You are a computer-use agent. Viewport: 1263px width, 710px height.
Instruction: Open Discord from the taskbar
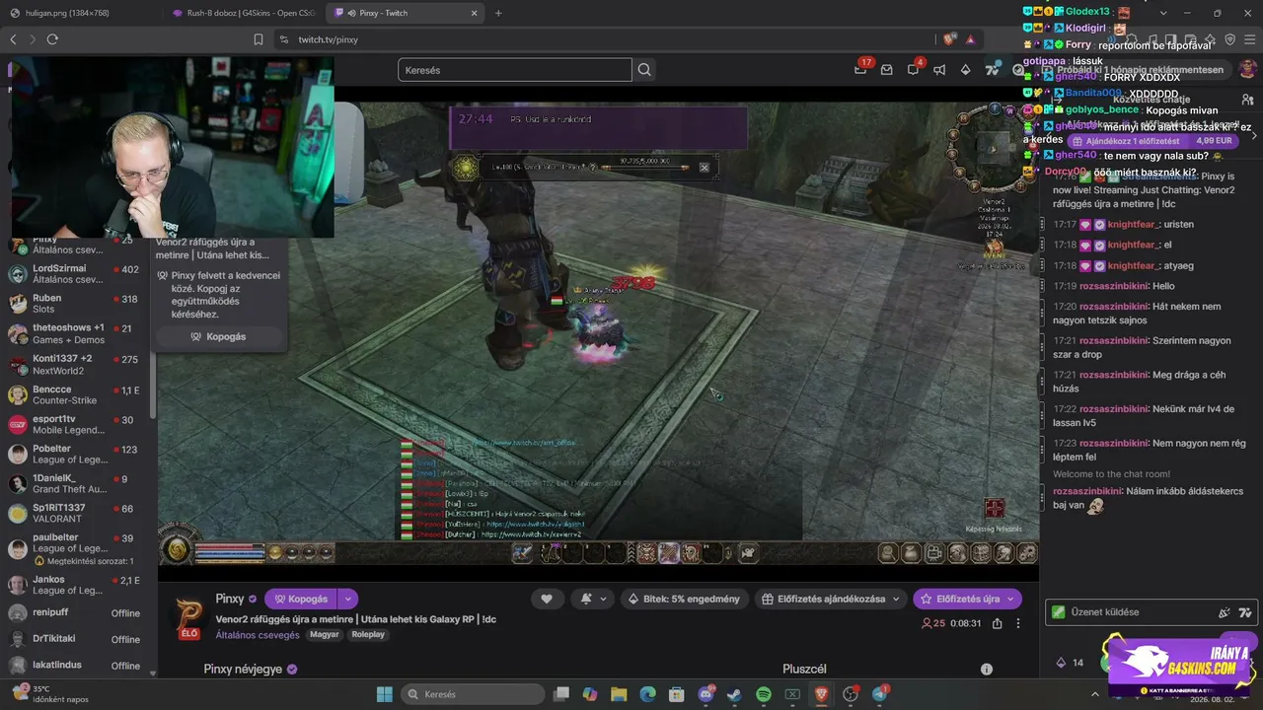point(706,694)
